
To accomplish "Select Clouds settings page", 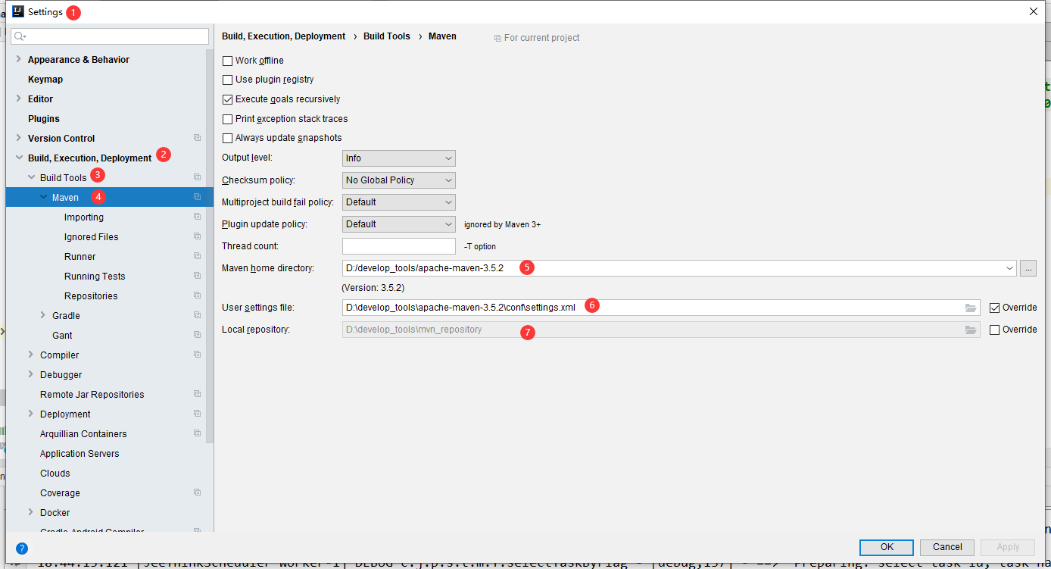I will tap(55, 474).
